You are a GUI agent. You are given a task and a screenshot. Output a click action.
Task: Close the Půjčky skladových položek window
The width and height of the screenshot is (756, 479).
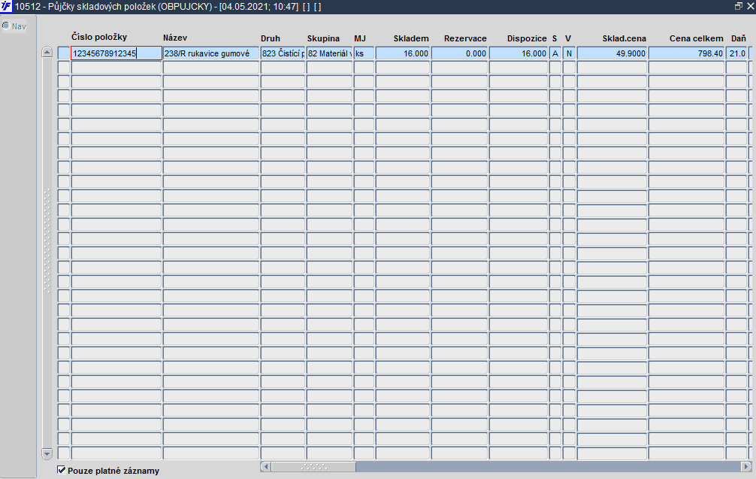pos(750,6)
